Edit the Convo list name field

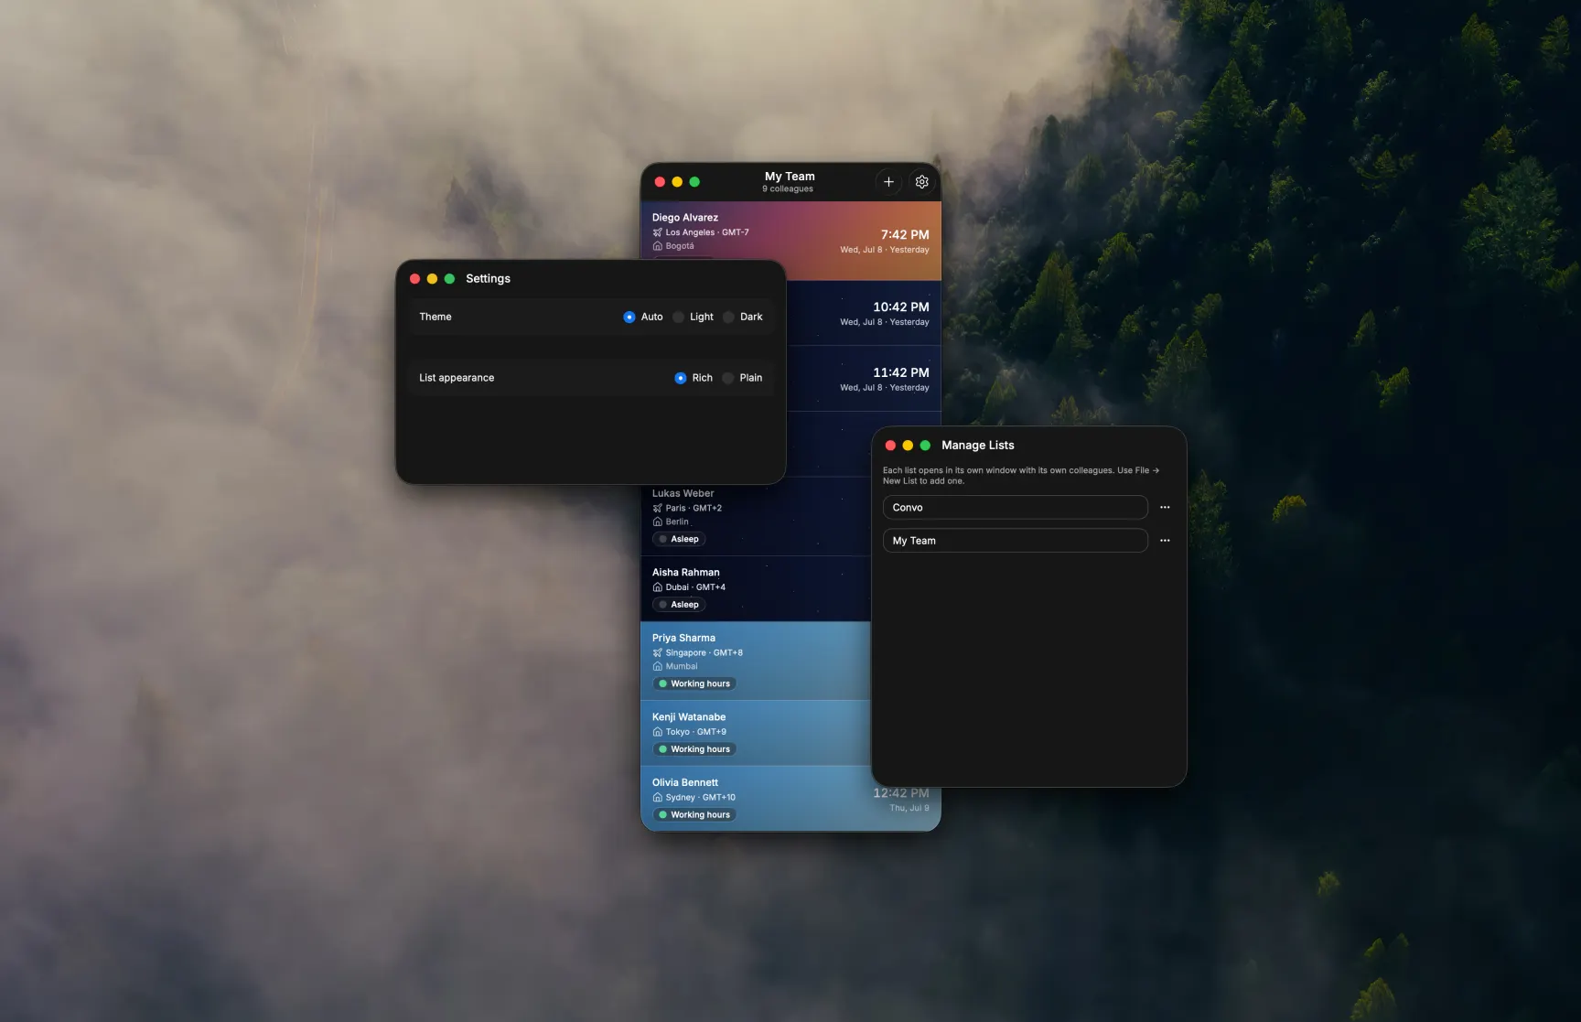[x=1015, y=508]
